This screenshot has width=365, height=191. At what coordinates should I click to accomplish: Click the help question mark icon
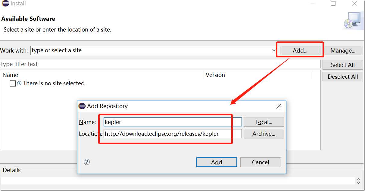pyautogui.click(x=87, y=162)
